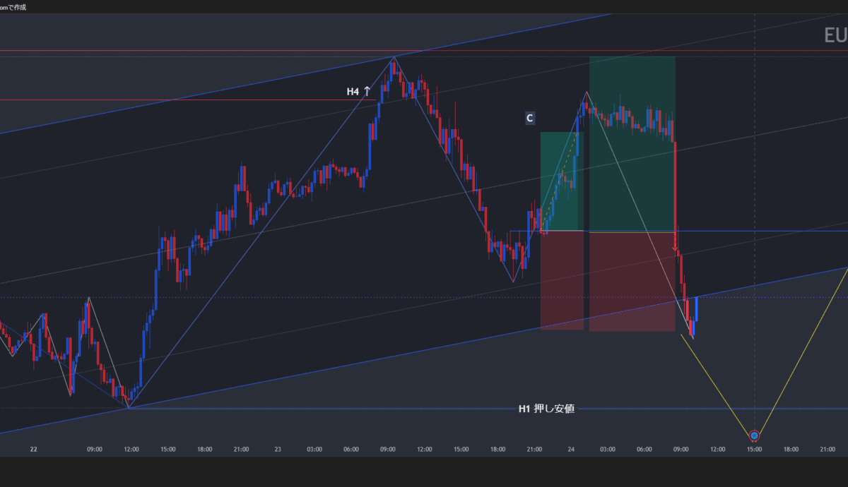The image size is (848, 487).
Task: Select the smaller red stop box below C
Action: tap(562, 280)
